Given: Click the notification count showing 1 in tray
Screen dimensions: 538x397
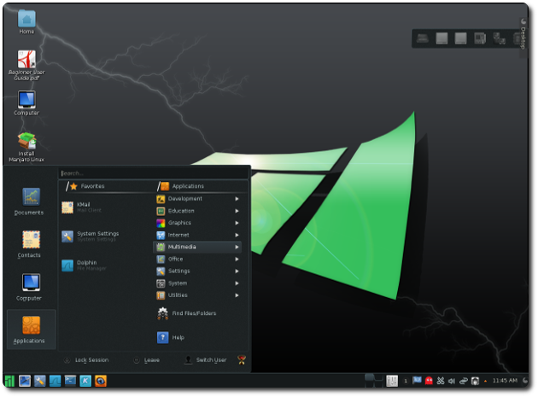Looking at the screenshot, I should [406, 381].
